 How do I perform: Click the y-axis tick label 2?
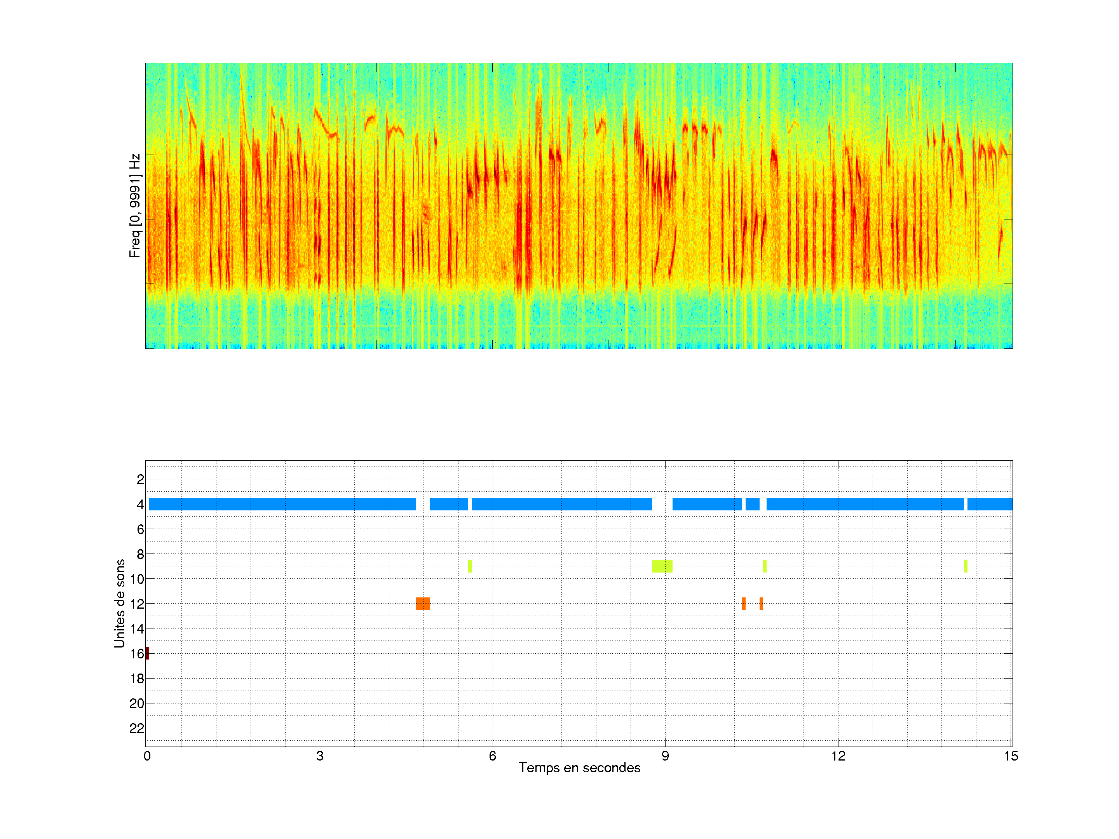[x=140, y=479]
